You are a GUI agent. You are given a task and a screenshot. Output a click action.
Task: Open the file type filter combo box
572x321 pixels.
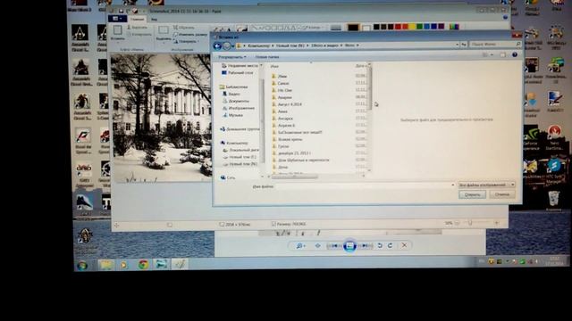coord(486,185)
